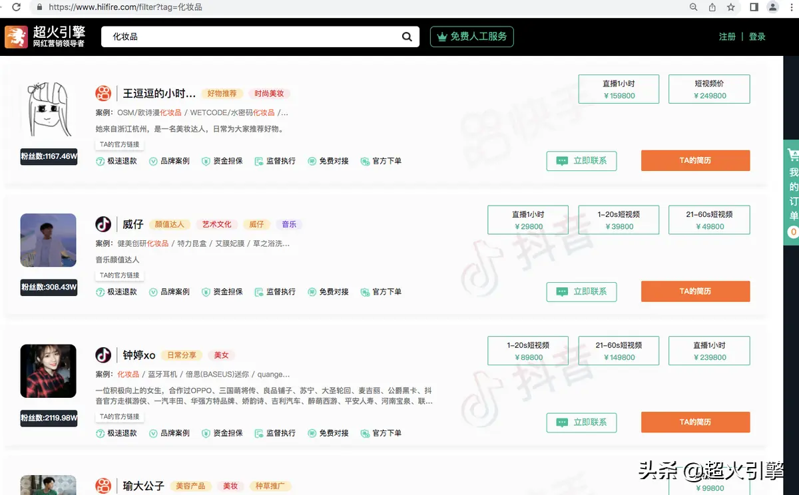This screenshot has height=495, width=799.
Task: Click influencer name 瑜大公子
Action: [144, 486]
